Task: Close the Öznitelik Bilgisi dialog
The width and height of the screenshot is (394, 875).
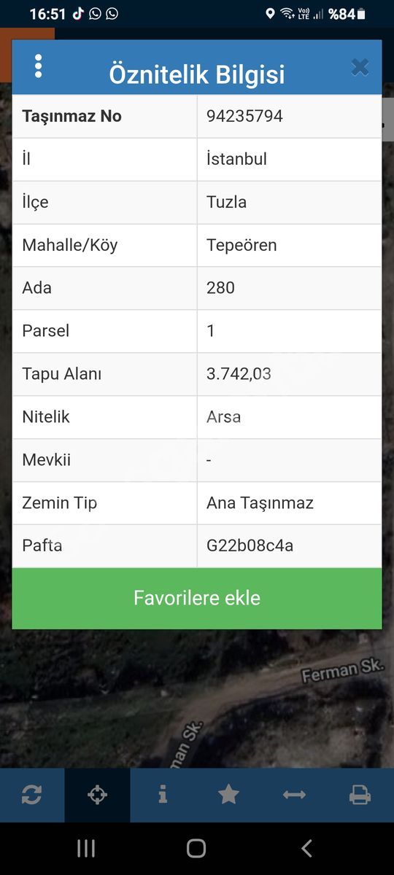Action: point(360,68)
